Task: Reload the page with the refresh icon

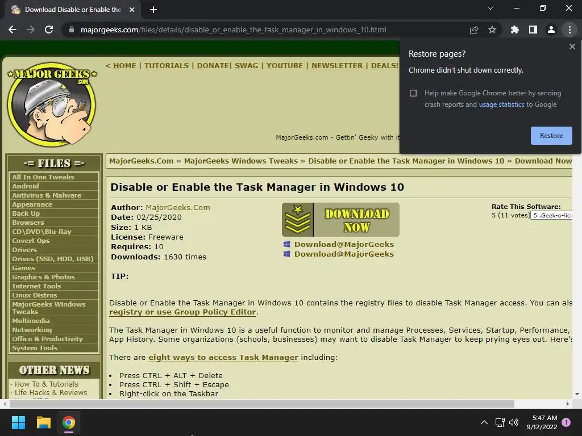Action: (49, 30)
